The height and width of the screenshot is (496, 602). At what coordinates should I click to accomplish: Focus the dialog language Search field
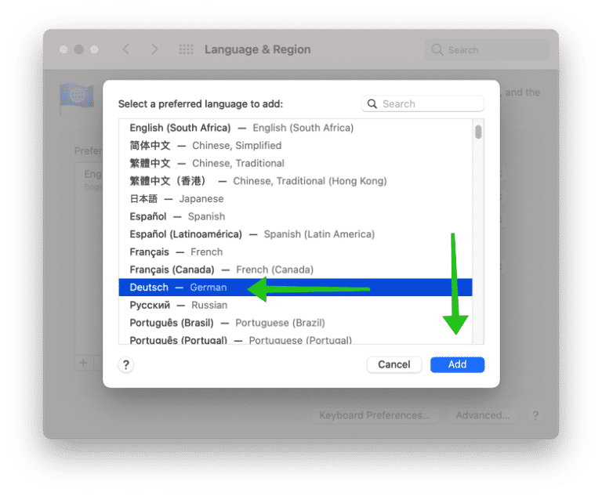[422, 103]
